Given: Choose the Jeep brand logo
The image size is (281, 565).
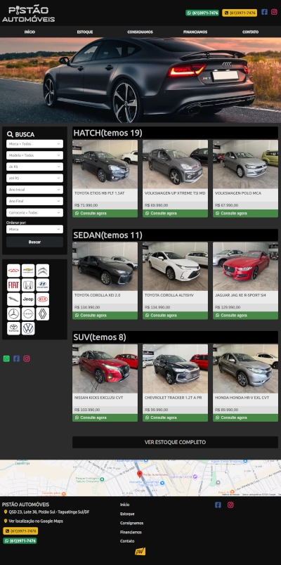Looking at the screenshot, I should [x=28, y=299].
